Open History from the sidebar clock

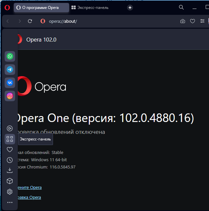tap(10, 160)
